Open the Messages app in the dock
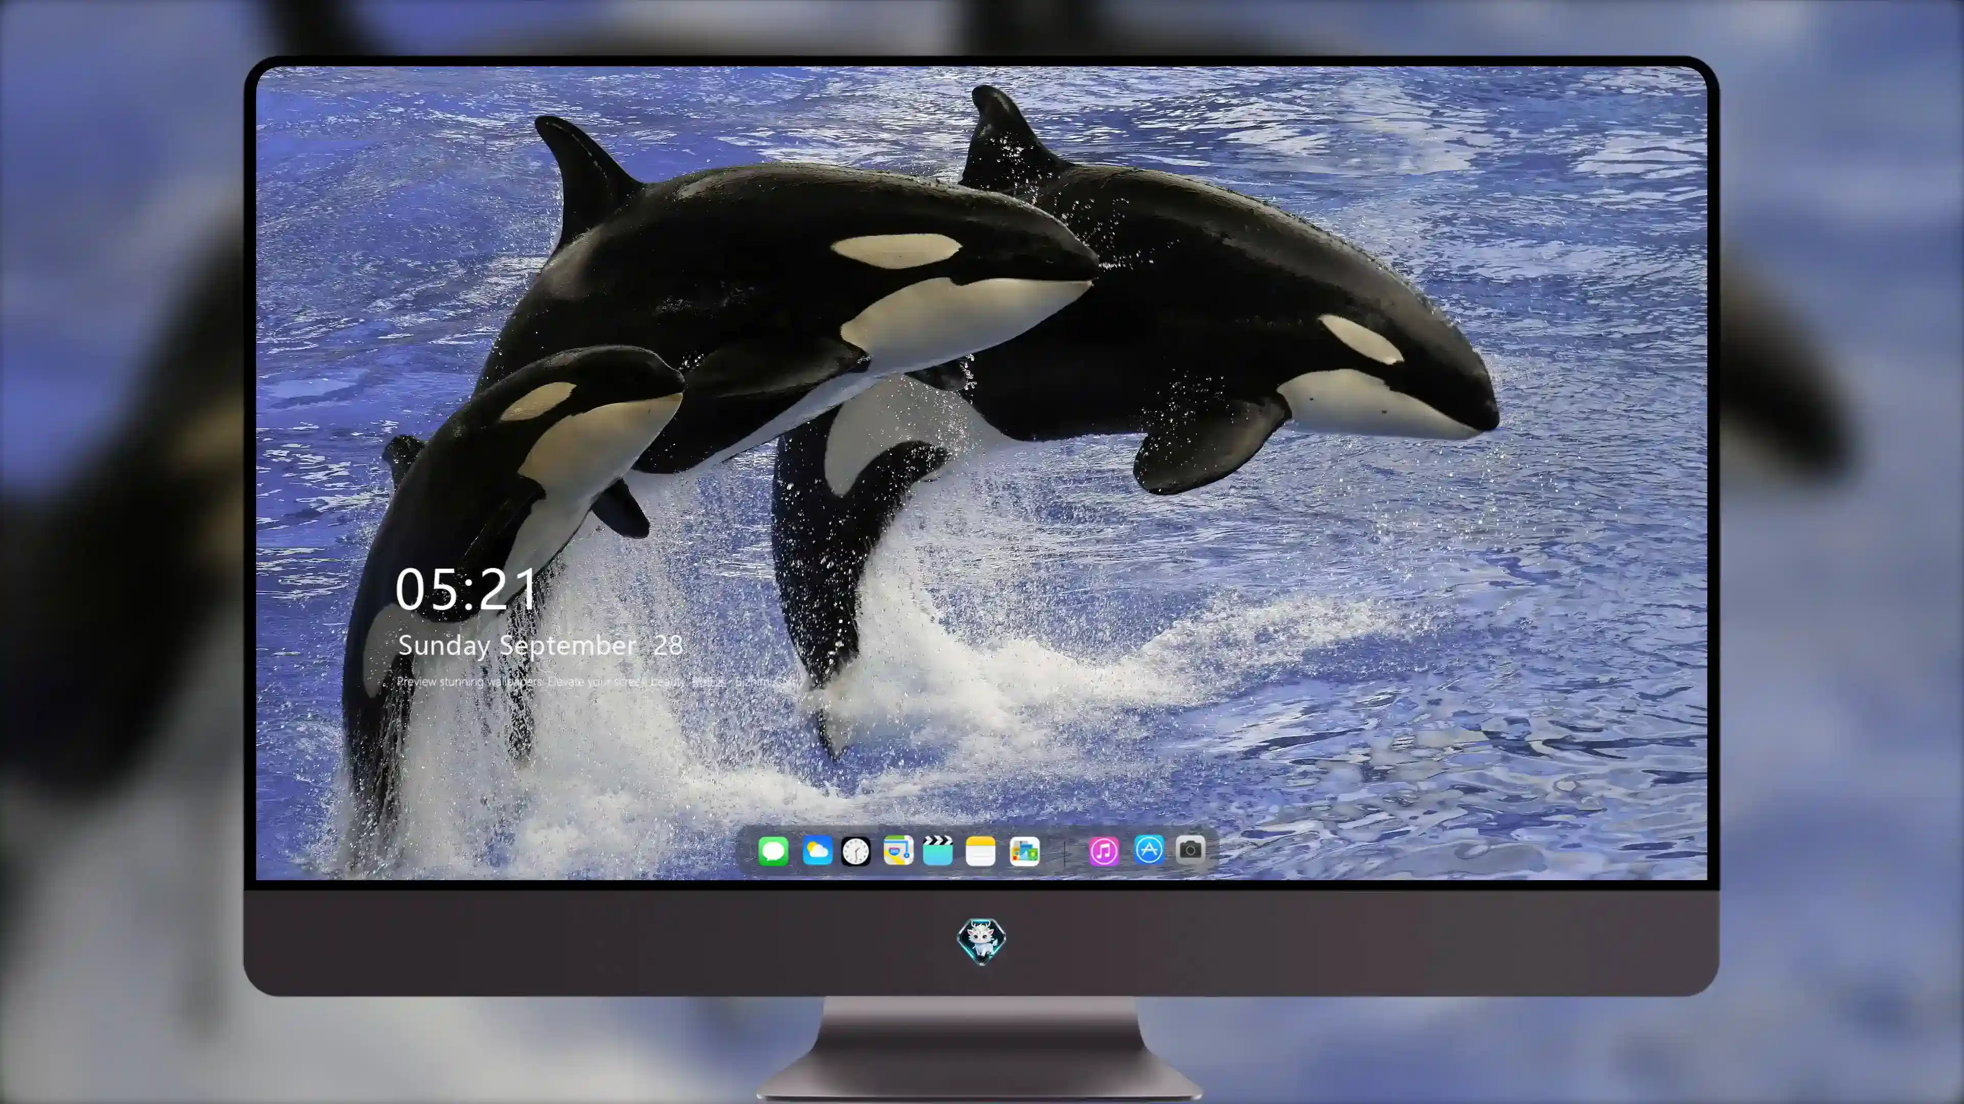Image resolution: width=1964 pixels, height=1104 pixels. pyautogui.click(x=773, y=850)
